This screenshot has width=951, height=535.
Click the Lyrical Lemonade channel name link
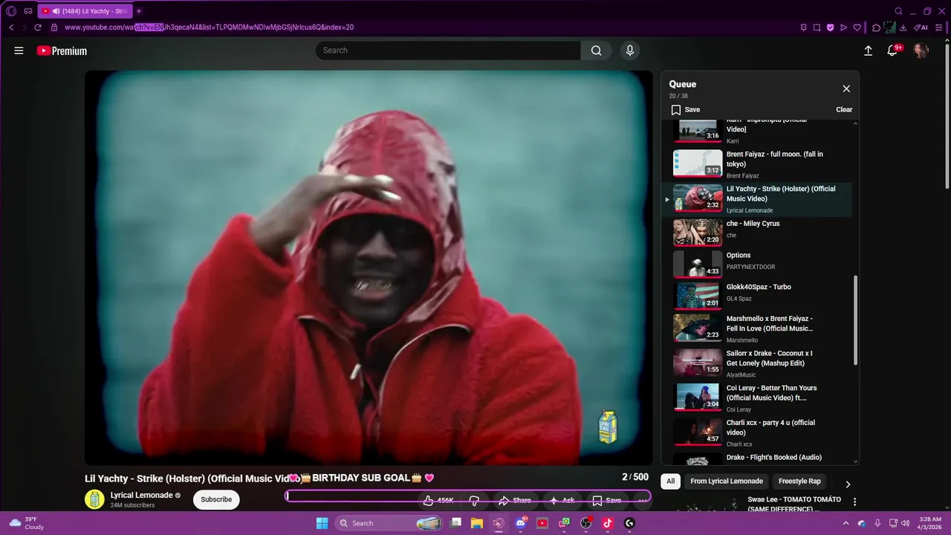point(141,495)
